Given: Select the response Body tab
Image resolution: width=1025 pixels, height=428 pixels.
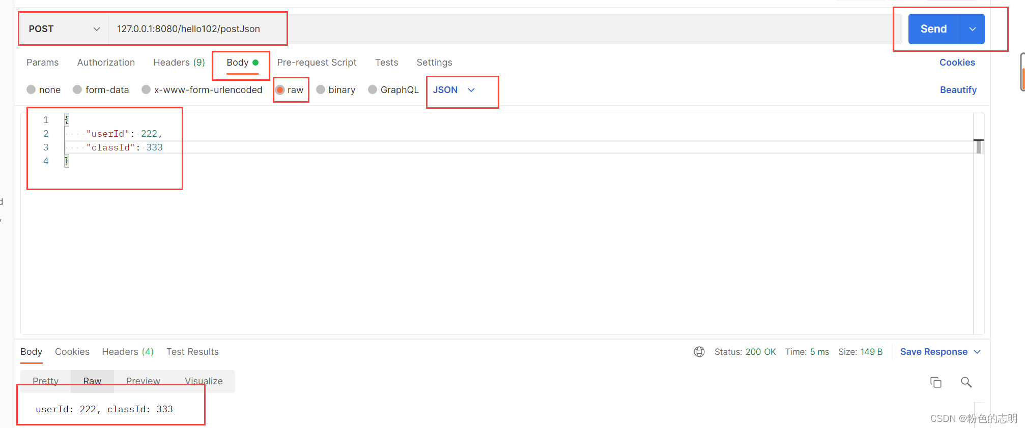Looking at the screenshot, I should click(x=31, y=352).
